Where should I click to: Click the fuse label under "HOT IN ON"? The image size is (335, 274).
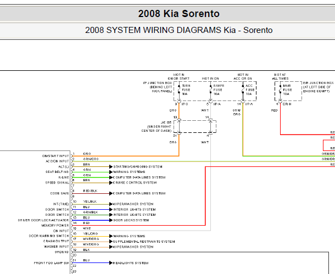click(x=219, y=90)
